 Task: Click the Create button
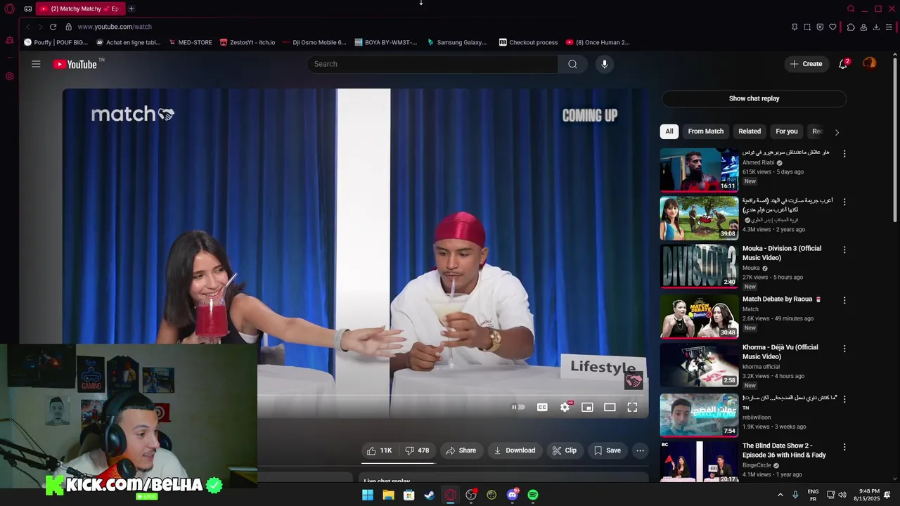pyautogui.click(x=806, y=64)
